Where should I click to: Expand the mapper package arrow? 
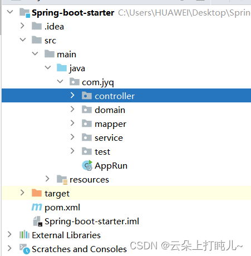tap(72, 123)
